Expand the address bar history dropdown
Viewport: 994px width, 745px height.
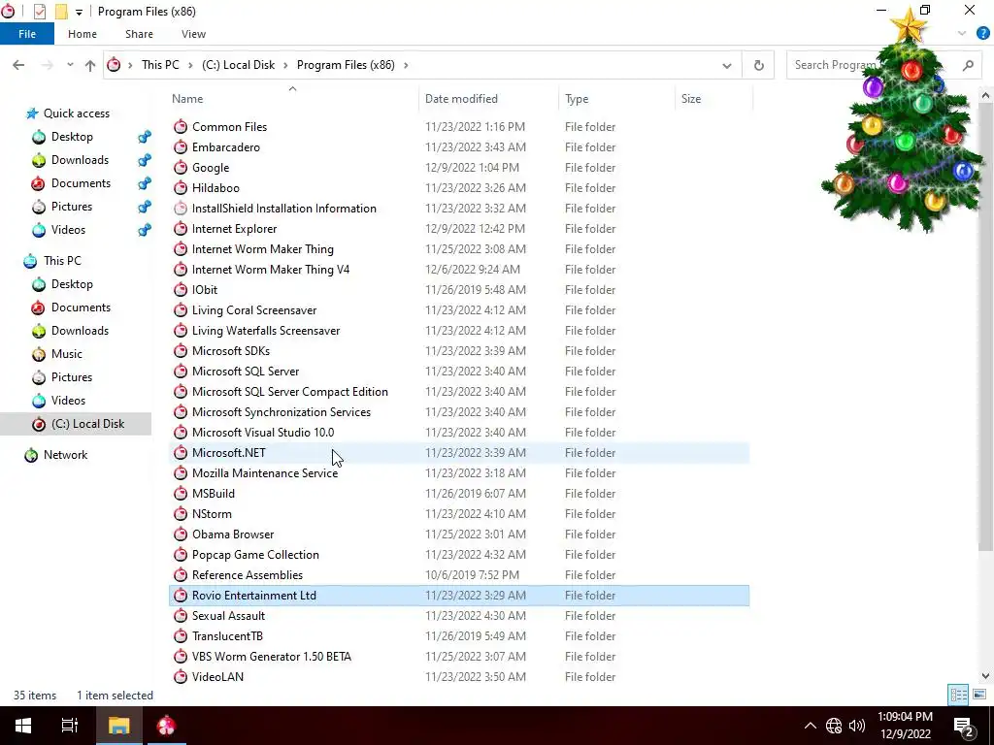[726, 65]
